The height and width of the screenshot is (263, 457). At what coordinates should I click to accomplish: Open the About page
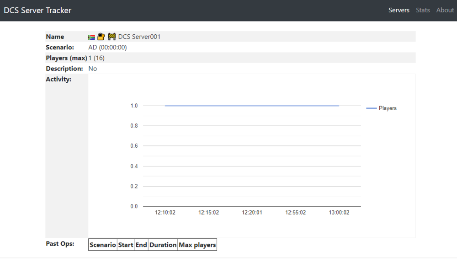pos(445,10)
